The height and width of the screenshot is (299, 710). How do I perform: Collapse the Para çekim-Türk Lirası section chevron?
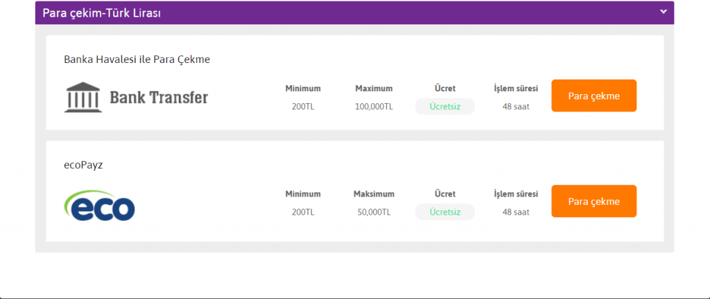[x=663, y=12]
